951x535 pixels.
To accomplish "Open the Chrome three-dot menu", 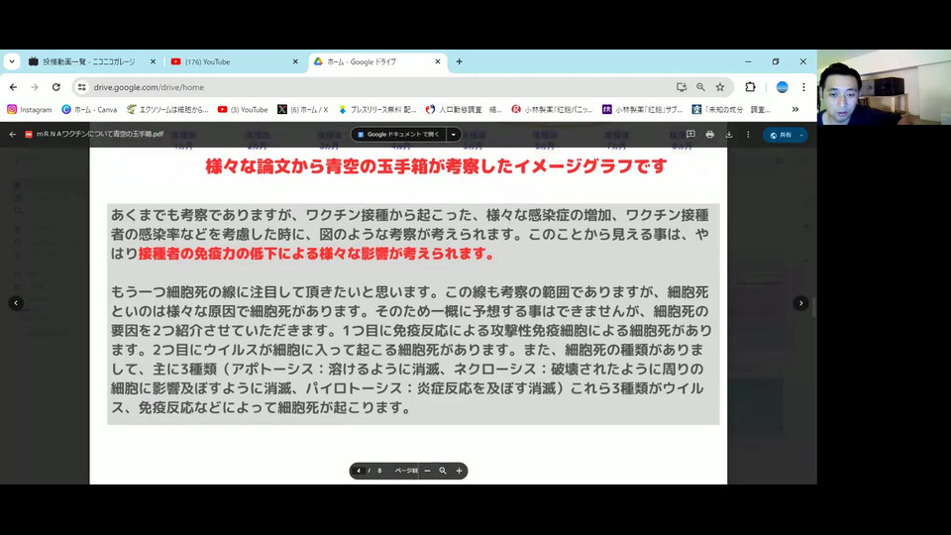I will [x=803, y=87].
